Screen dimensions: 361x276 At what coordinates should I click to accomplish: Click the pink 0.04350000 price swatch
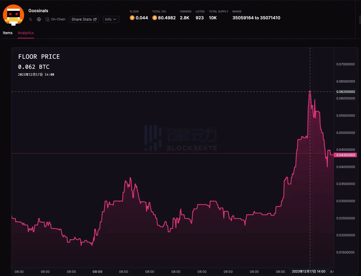(x=346, y=155)
